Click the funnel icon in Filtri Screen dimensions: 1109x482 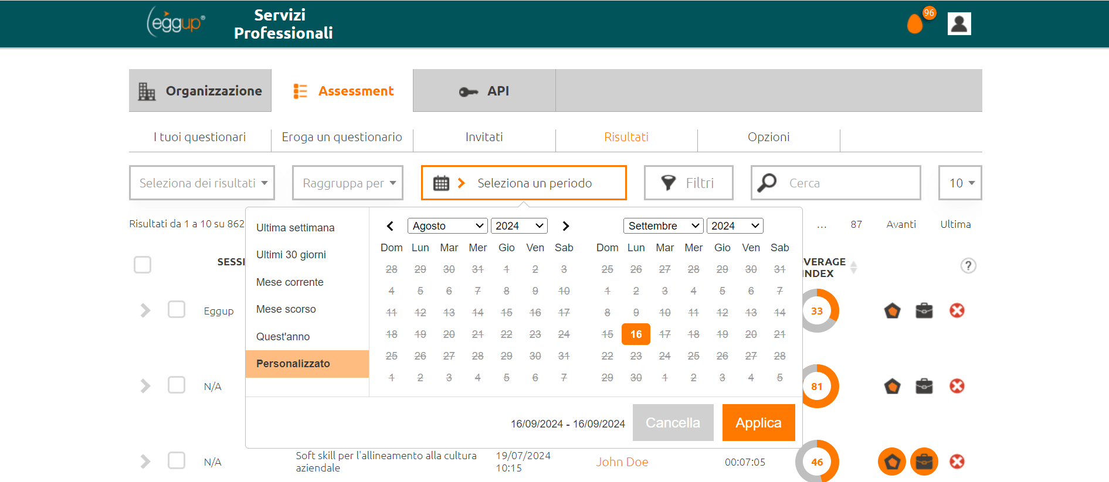(668, 183)
